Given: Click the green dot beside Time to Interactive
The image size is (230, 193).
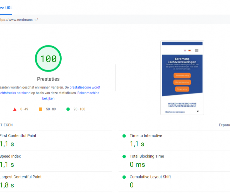Looking at the screenshot, I should click(x=124, y=136).
